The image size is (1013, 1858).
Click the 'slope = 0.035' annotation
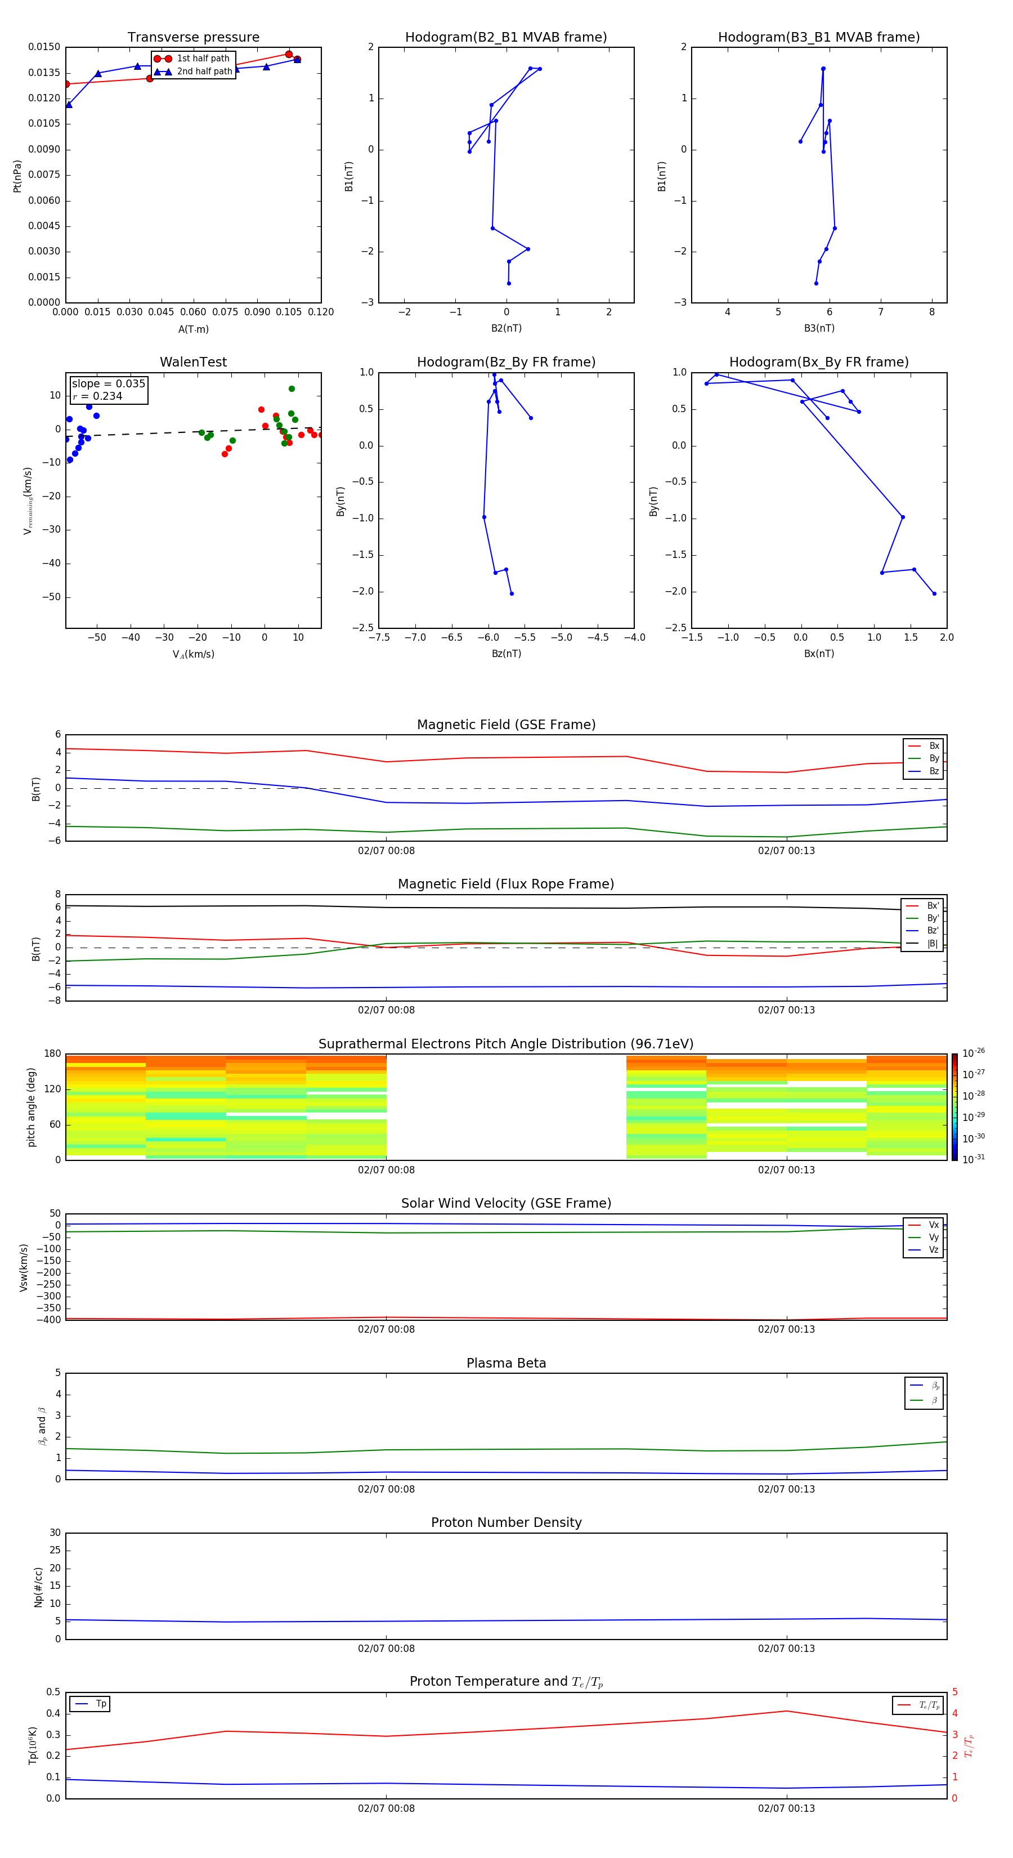[x=108, y=384]
